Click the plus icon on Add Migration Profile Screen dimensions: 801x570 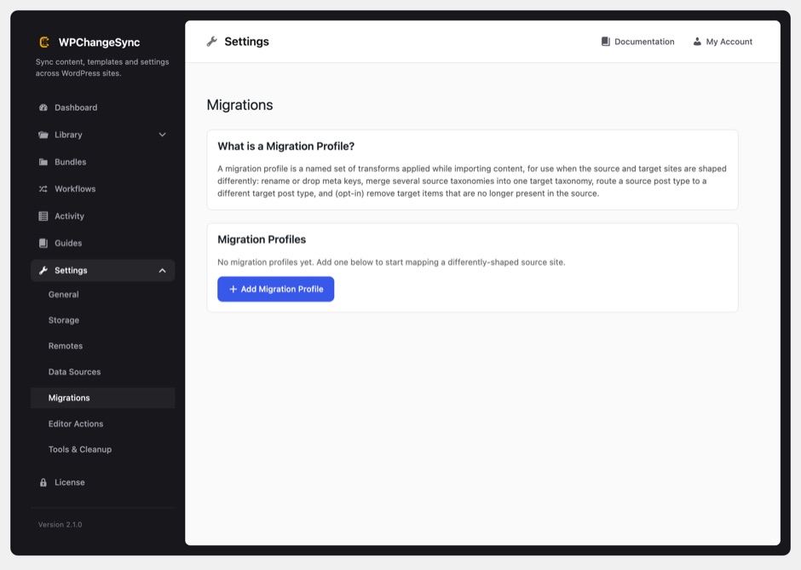click(233, 289)
